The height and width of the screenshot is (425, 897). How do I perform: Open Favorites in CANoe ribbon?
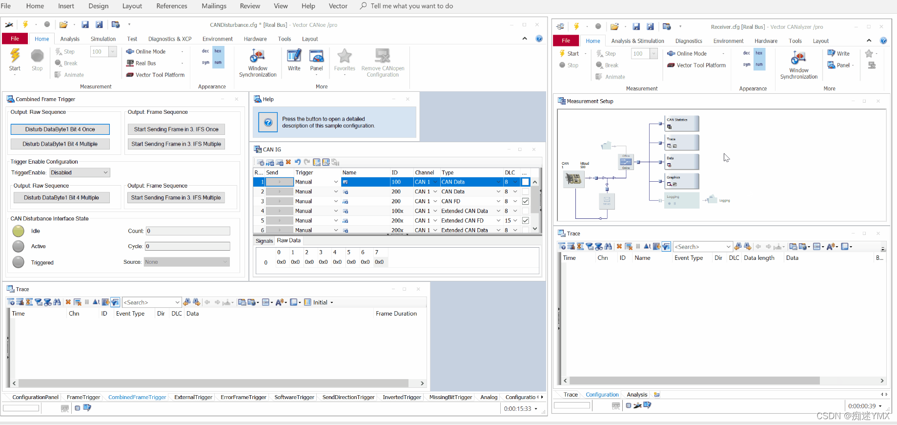(x=345, y=60)
